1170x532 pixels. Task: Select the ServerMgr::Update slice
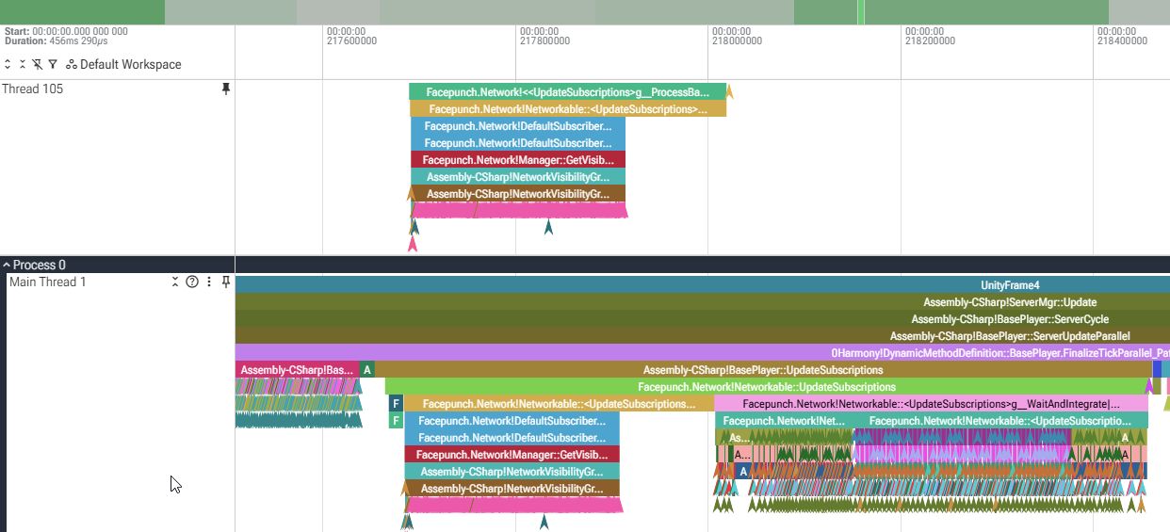(x=702, y=302)
